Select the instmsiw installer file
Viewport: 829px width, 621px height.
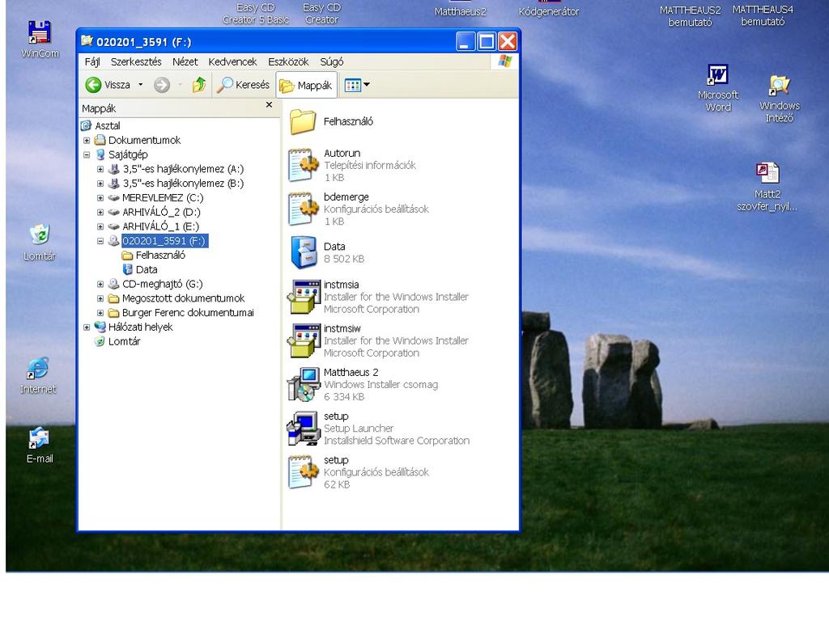click(378, 340)
